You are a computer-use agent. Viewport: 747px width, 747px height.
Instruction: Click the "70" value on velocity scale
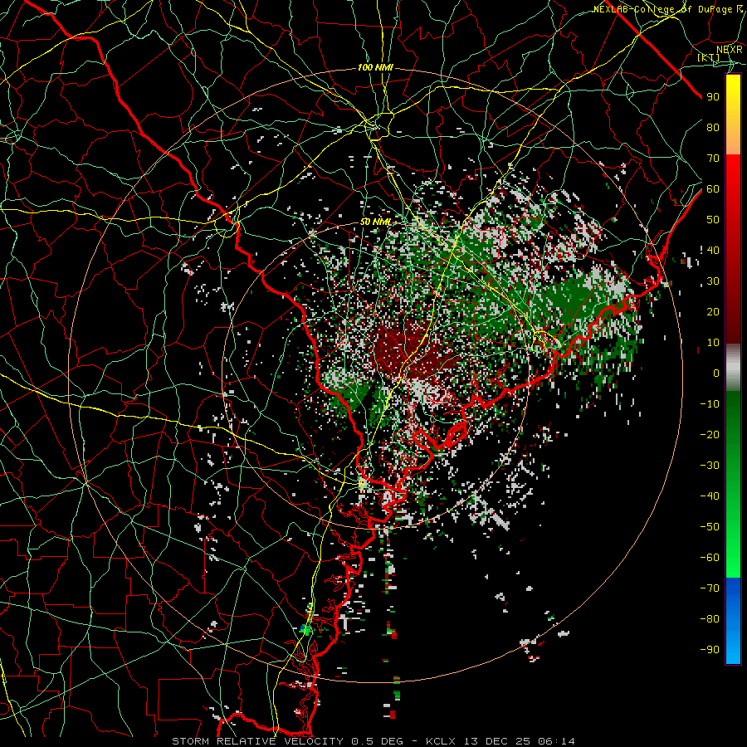[x=713, y=159]
